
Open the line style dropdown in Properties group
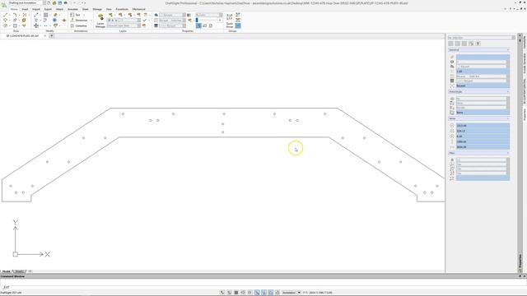click(172, 20)
